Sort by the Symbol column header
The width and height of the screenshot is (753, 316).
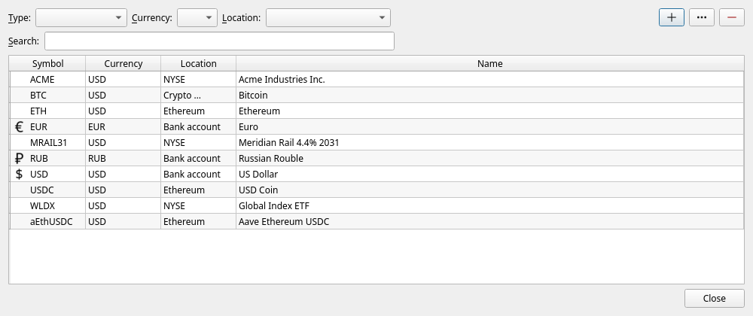tap(47, 63)
